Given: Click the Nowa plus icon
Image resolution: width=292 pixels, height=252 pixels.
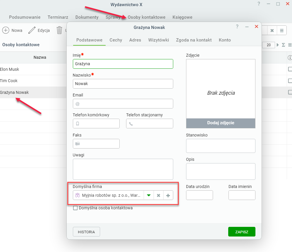Looking at the screenshot, I should (x=6, y=30).
